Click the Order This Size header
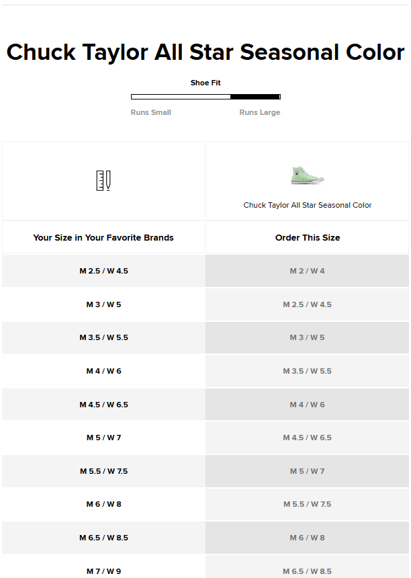The image size is (411, 578). coord(308,237)
